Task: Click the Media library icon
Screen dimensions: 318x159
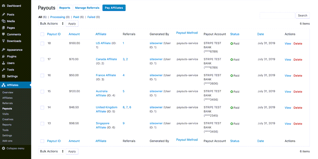Action: 3,21
